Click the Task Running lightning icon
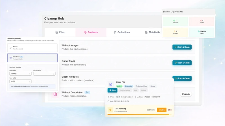This screenshot has width=225, height=126. coord(110,110)
